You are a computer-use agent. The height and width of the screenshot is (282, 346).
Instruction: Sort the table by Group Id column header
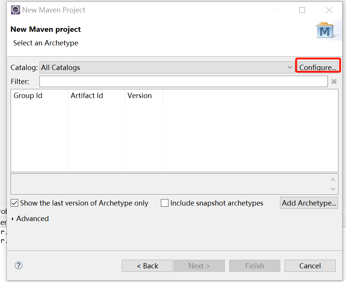[39, 95]
